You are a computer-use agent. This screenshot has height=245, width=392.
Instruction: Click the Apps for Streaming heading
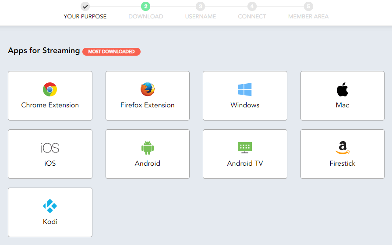click(44, 50)
